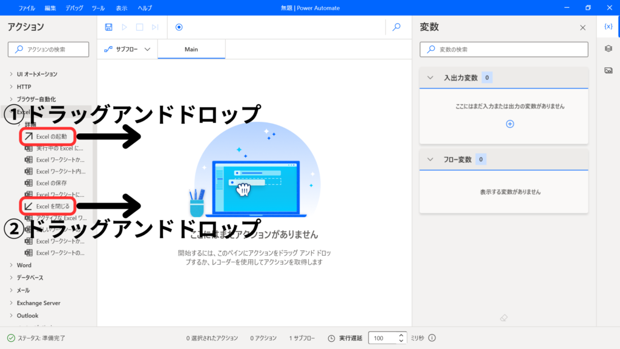620x349 pixels.
Task: Select the Excel ワークシートに... action
Action: tap(54, 194)
